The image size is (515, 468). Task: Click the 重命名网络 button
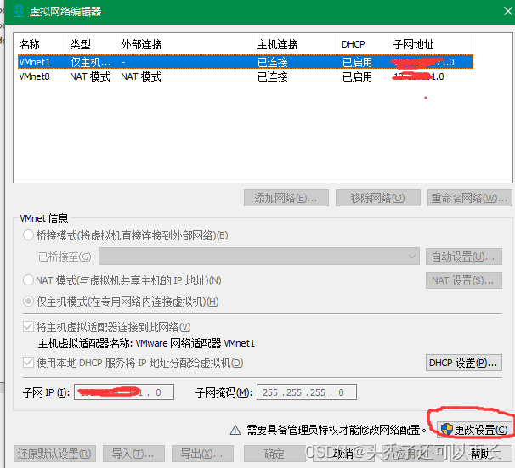[470, 198]
